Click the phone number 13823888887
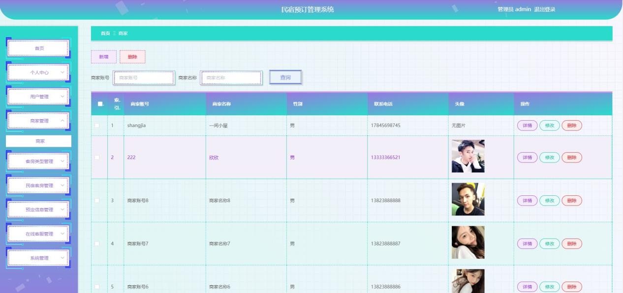 (386, 243)
